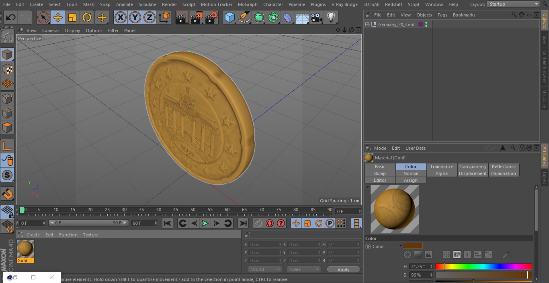Toggle Parameter keyframe recording P button
This screenshot has width=549, height=283.
pyautogui.click(x=330, y=223)
